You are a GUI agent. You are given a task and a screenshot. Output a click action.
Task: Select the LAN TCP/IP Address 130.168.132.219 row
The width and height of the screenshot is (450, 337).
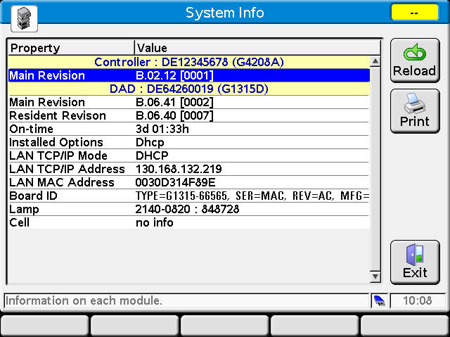[x=189, y=169]
